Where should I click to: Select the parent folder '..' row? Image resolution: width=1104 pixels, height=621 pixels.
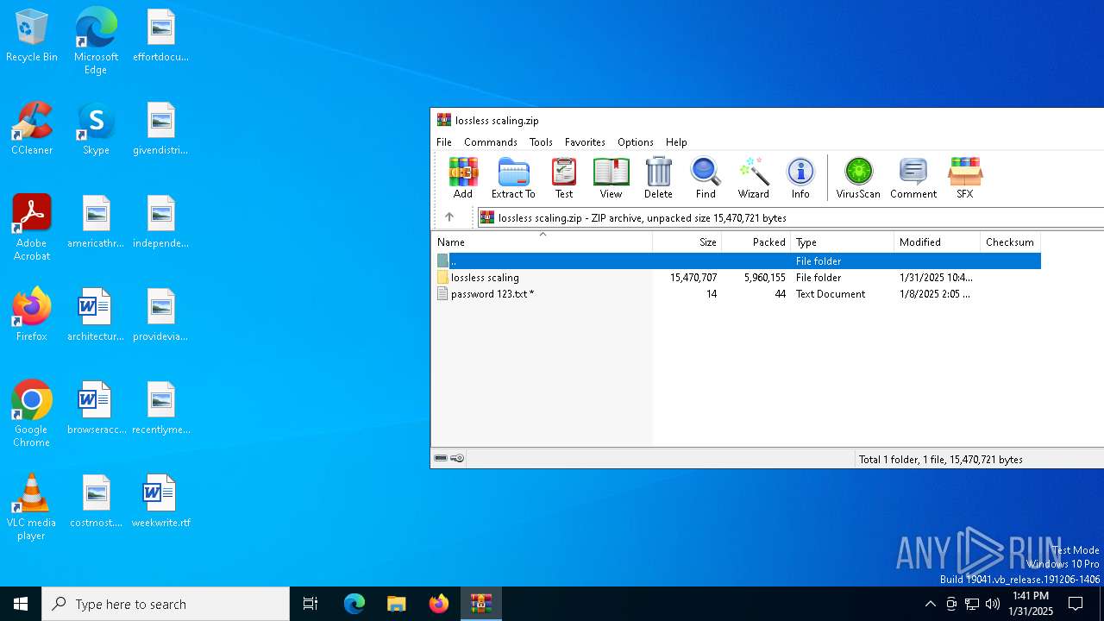[x=737, y=260]
